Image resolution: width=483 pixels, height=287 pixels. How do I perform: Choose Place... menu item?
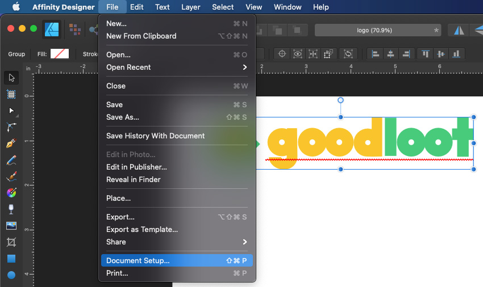pyautogui.click(x=177, y=199)
